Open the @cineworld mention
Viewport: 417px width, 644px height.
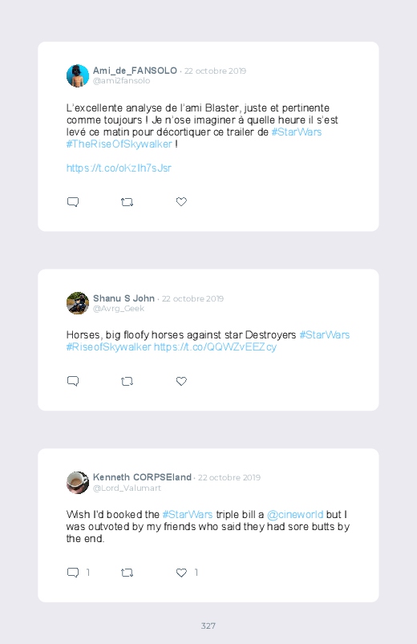pyautogui.click(x=295, y=515)
